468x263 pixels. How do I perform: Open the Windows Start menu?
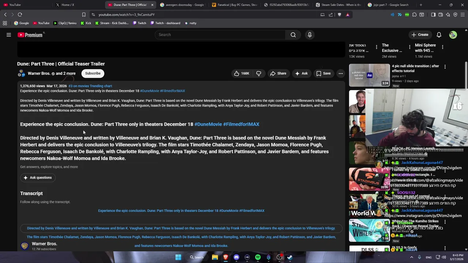[178, 257]
